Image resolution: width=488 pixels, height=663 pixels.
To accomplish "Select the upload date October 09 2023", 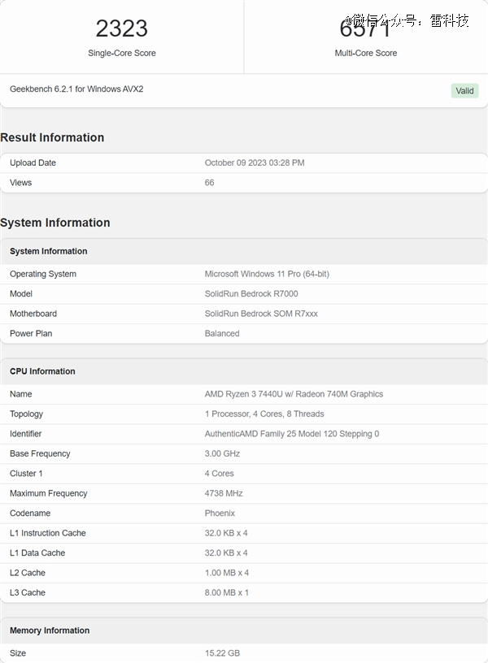I will click(x=255, y=162).
